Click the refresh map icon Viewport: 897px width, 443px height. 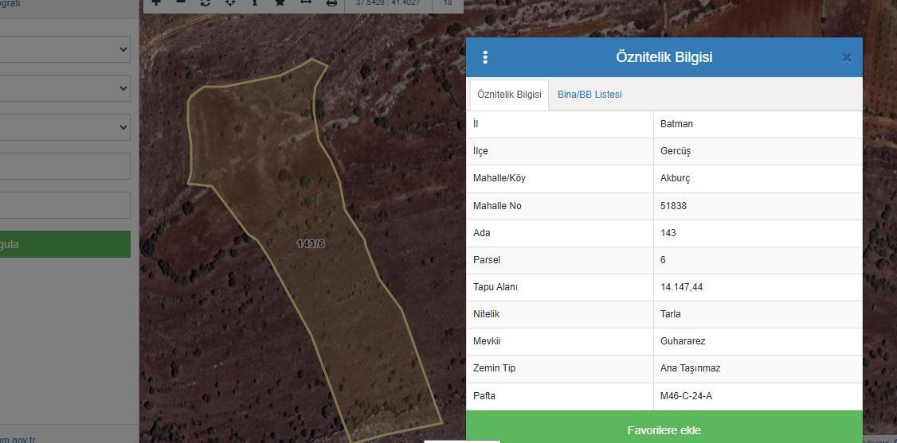coord(206,2)
